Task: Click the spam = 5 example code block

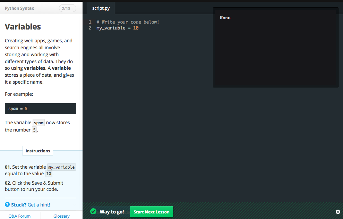Action: [x=41, y=109]
